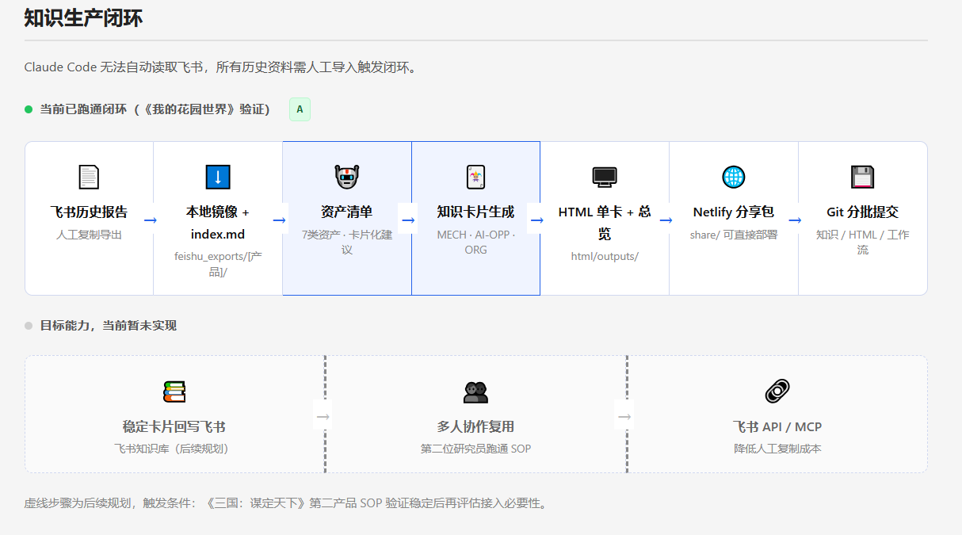Select the Netlify 分享包 step title
Image resolution: width=962 pixels, height=535 pixels.
tap(734, 212)
